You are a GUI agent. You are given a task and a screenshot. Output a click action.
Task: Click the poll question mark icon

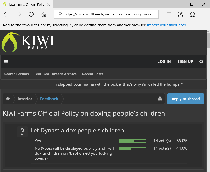22,132
